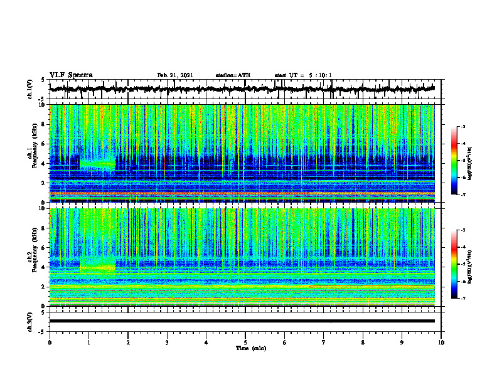
Task: Click time axis tick label "7"
Action: pyautogui.click(x=324, y=343)
